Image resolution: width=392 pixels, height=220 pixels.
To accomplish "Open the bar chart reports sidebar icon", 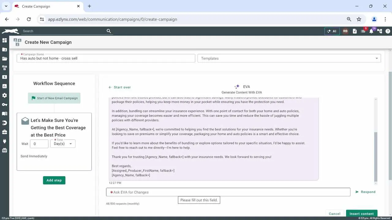I will [5, 86].
